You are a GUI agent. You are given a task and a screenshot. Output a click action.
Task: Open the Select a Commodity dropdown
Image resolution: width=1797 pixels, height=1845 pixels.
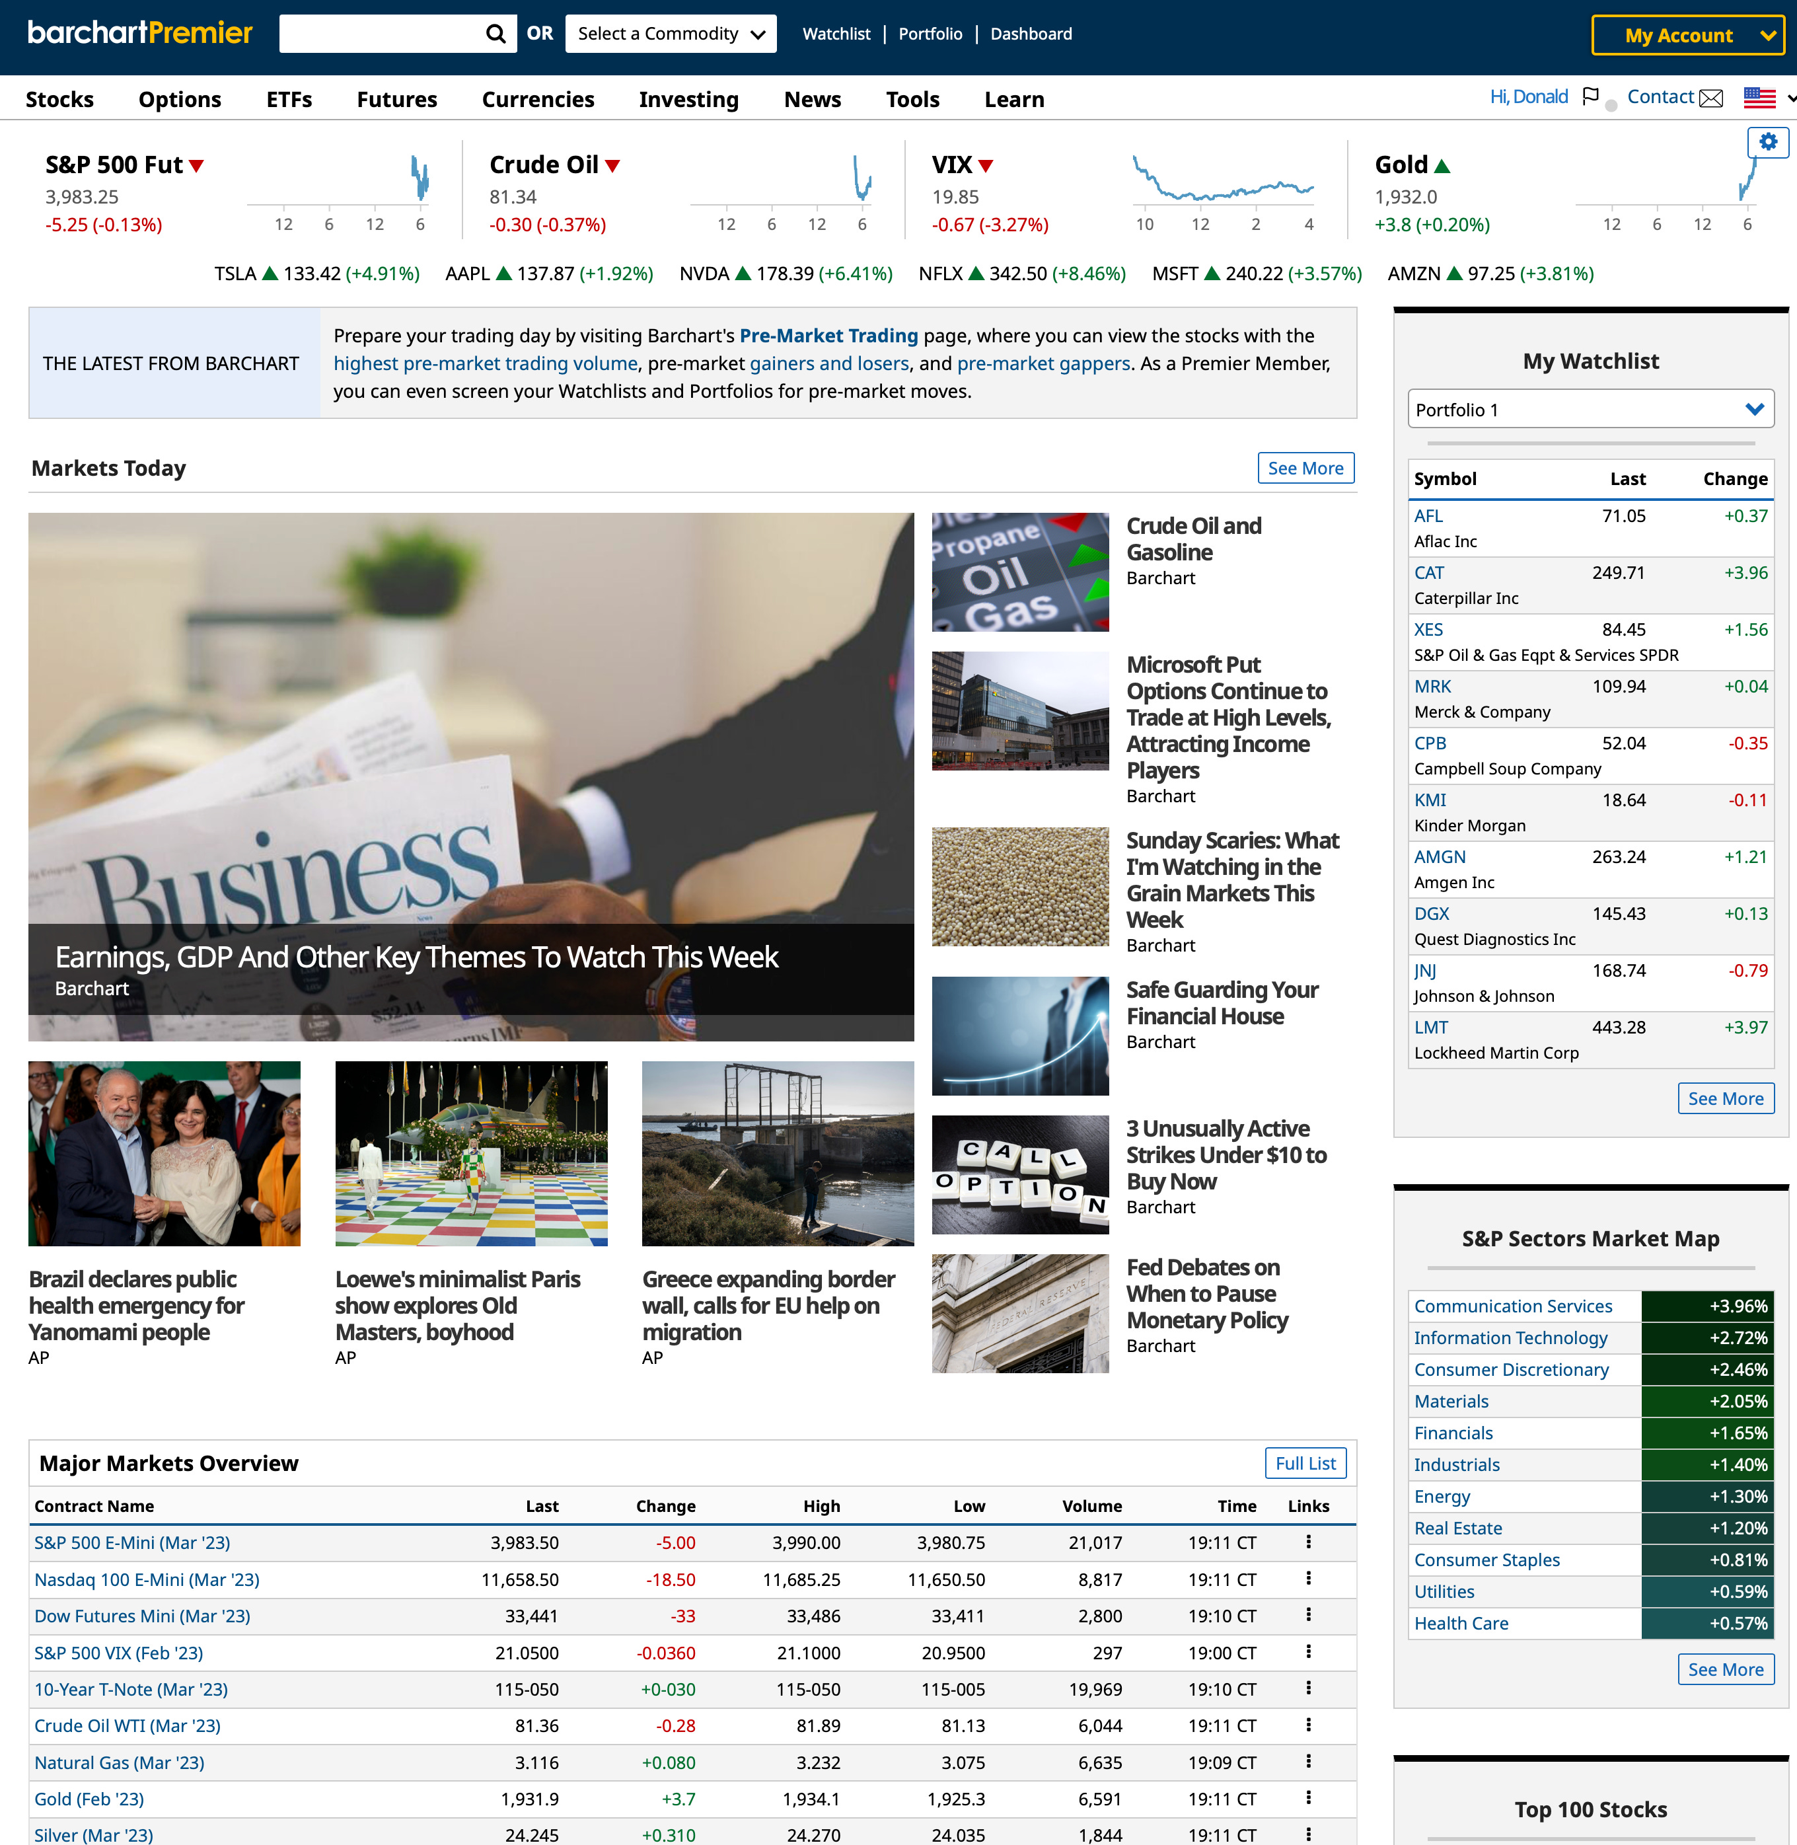pyautogui.click(x=670, y=34)
